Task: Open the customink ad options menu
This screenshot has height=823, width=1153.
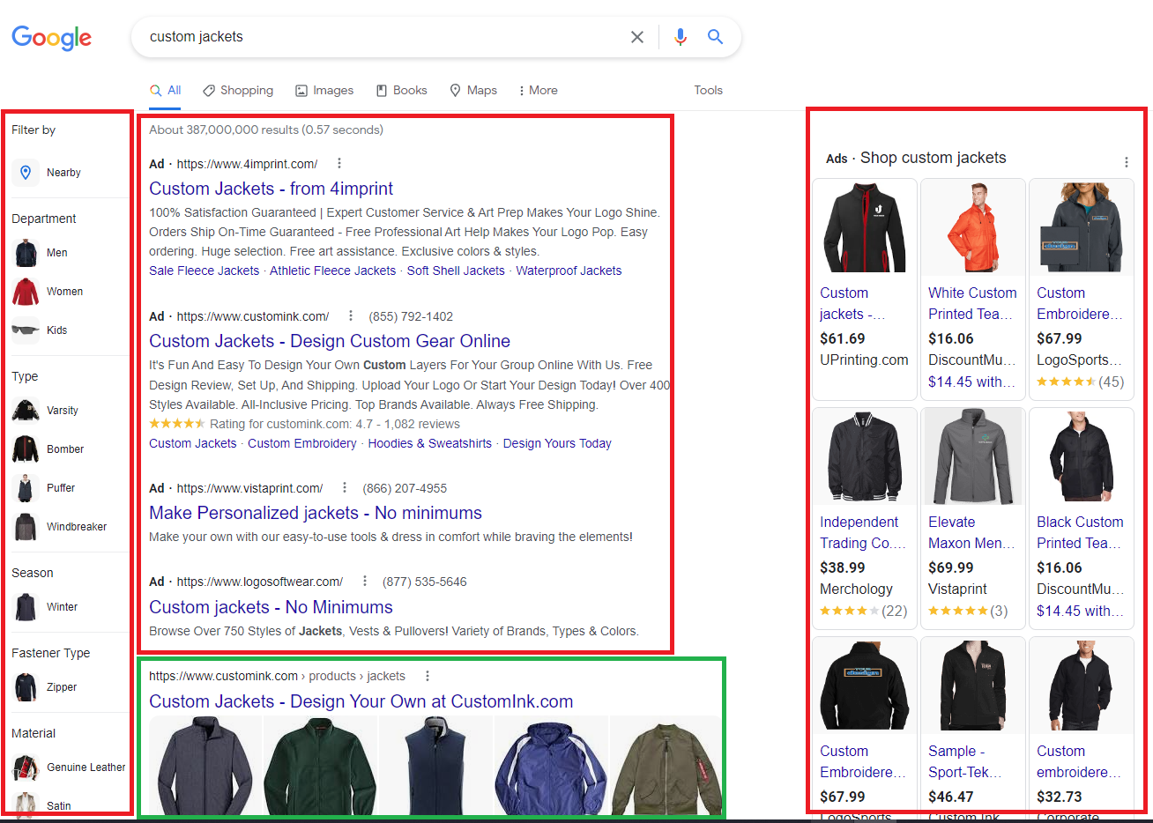Action: pyautogui.click(x=351, y=315)
